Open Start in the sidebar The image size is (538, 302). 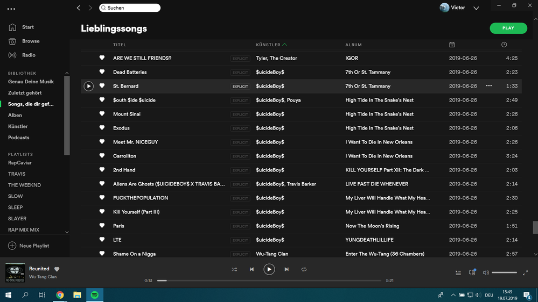tap(28, 27)
